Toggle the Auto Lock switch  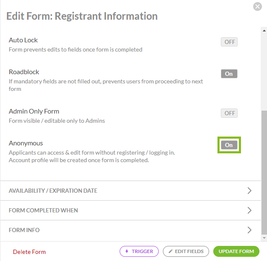click(229, 42)
